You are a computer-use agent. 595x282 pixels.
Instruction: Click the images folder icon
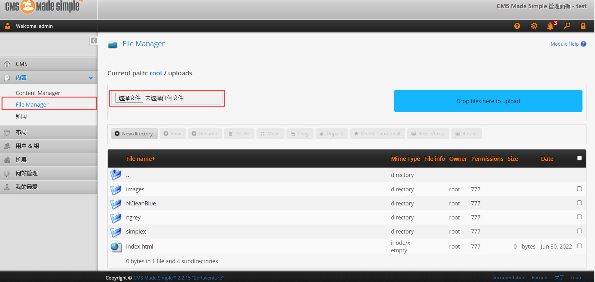pyautogui.click(x=116, y=189)
